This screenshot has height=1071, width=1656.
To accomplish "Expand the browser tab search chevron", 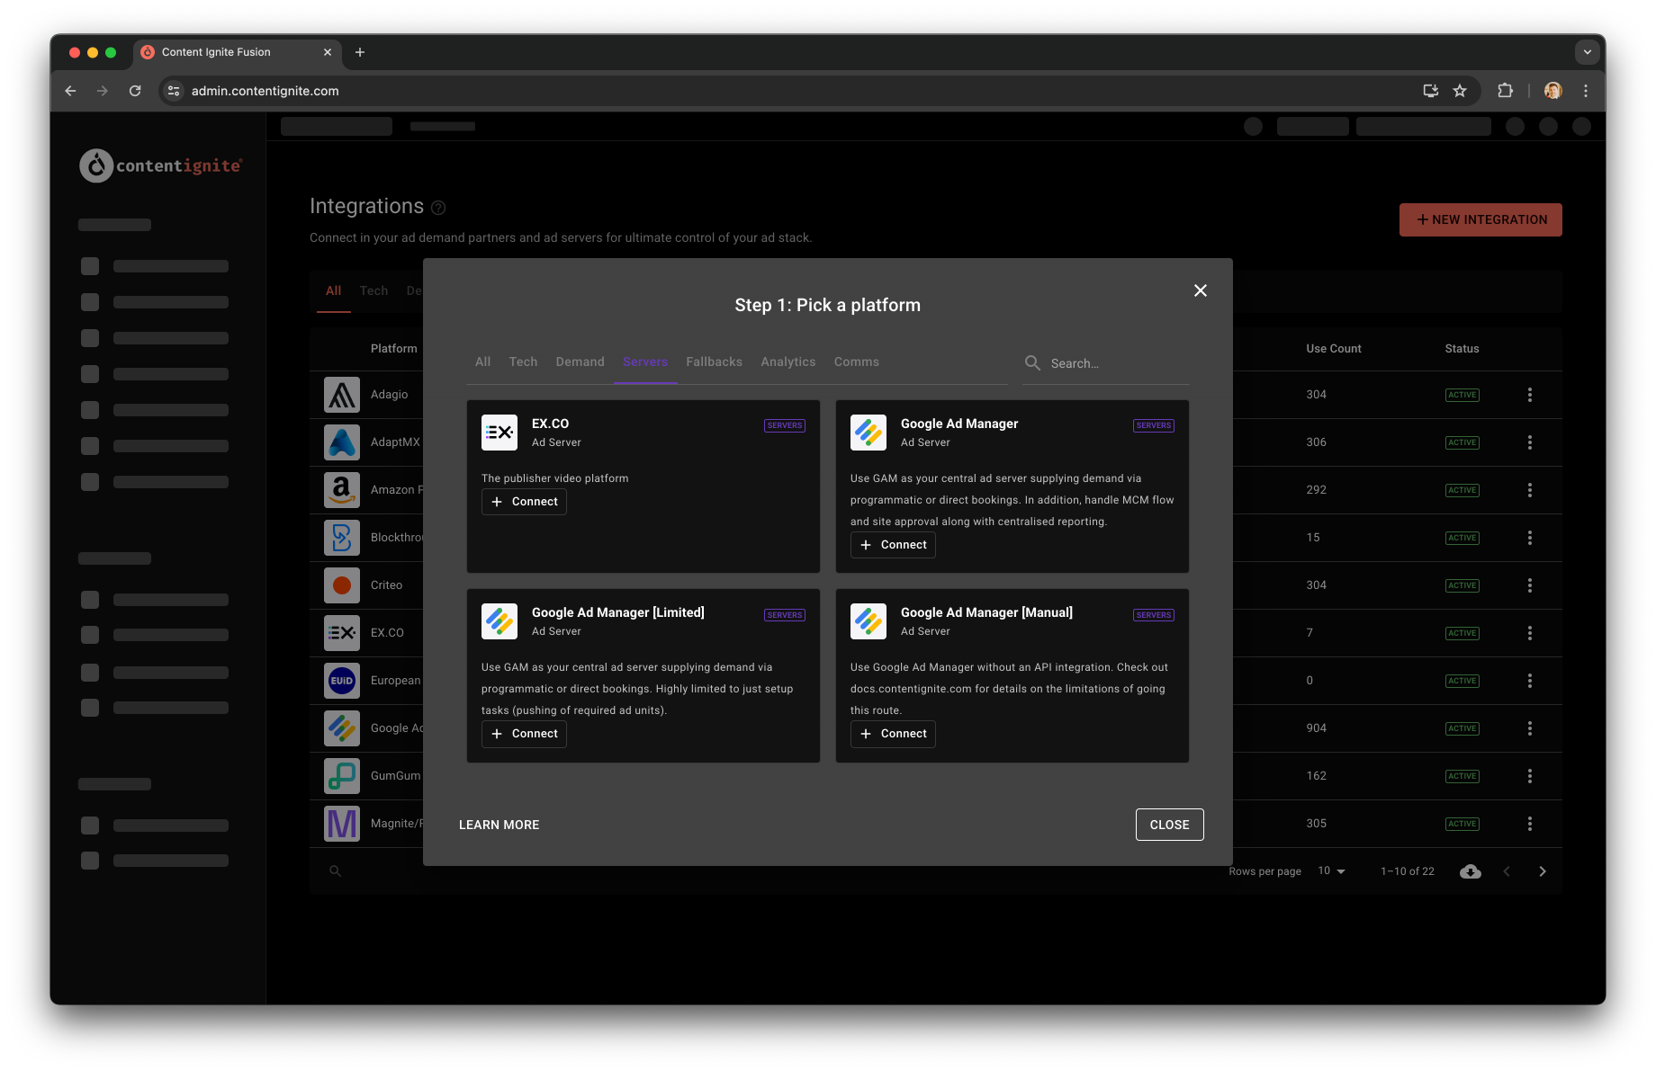I will point(1588,52).
